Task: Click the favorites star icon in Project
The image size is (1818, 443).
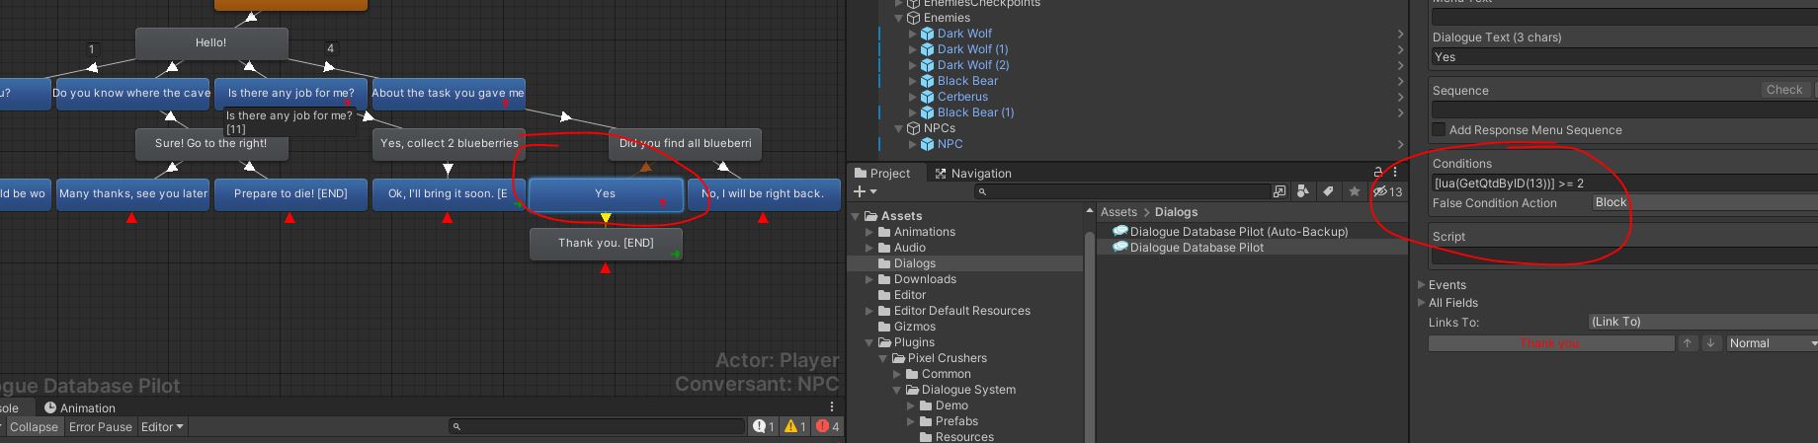Action: [1355, 191]
